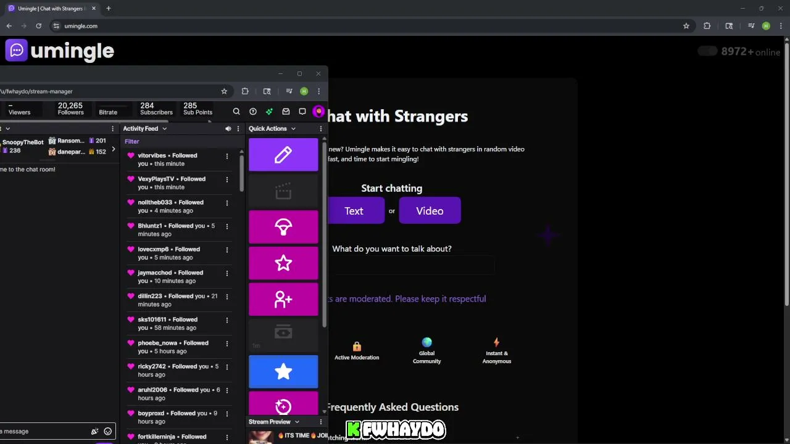This screenshot has height=444, width=790.
Task: Click the greyed clapperboard clip quick action
Action: point(283,191)
